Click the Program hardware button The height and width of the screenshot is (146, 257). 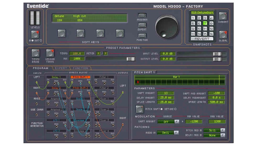tap(142, 15)
